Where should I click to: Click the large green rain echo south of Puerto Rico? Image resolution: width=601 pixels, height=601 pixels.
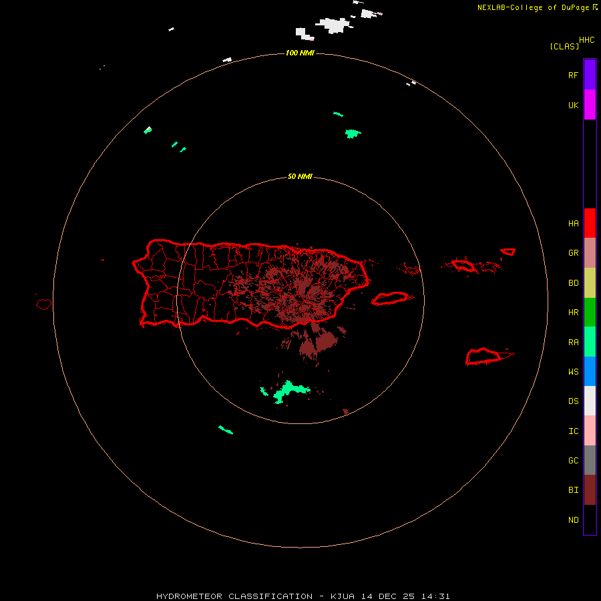click(290, 391)
